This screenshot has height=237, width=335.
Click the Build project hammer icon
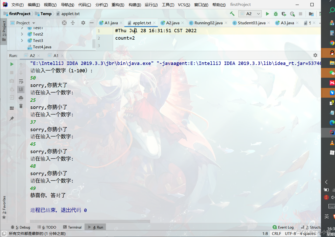point(232,14)
